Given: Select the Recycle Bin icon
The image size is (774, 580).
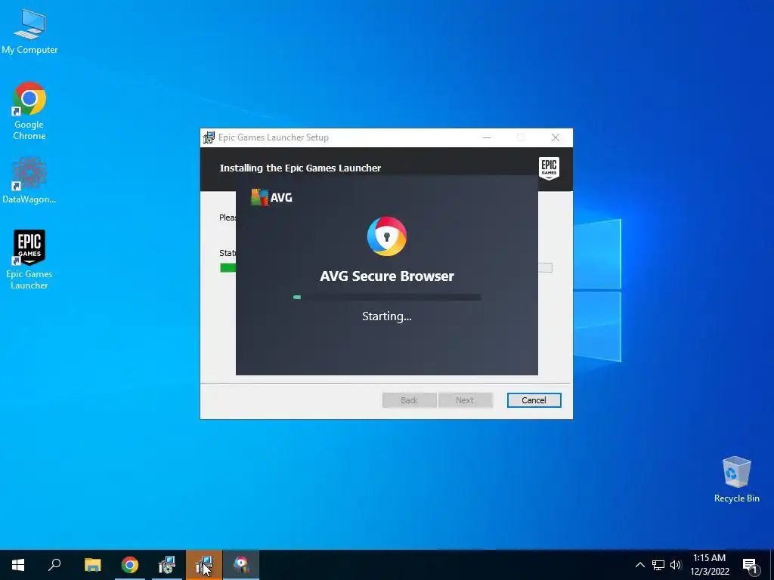Looking at the screenshot, I should (x=736, y=479).
